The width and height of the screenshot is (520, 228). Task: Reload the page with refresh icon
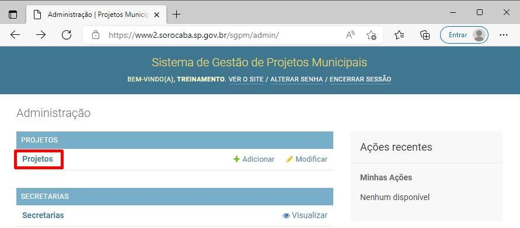[67, 35]
